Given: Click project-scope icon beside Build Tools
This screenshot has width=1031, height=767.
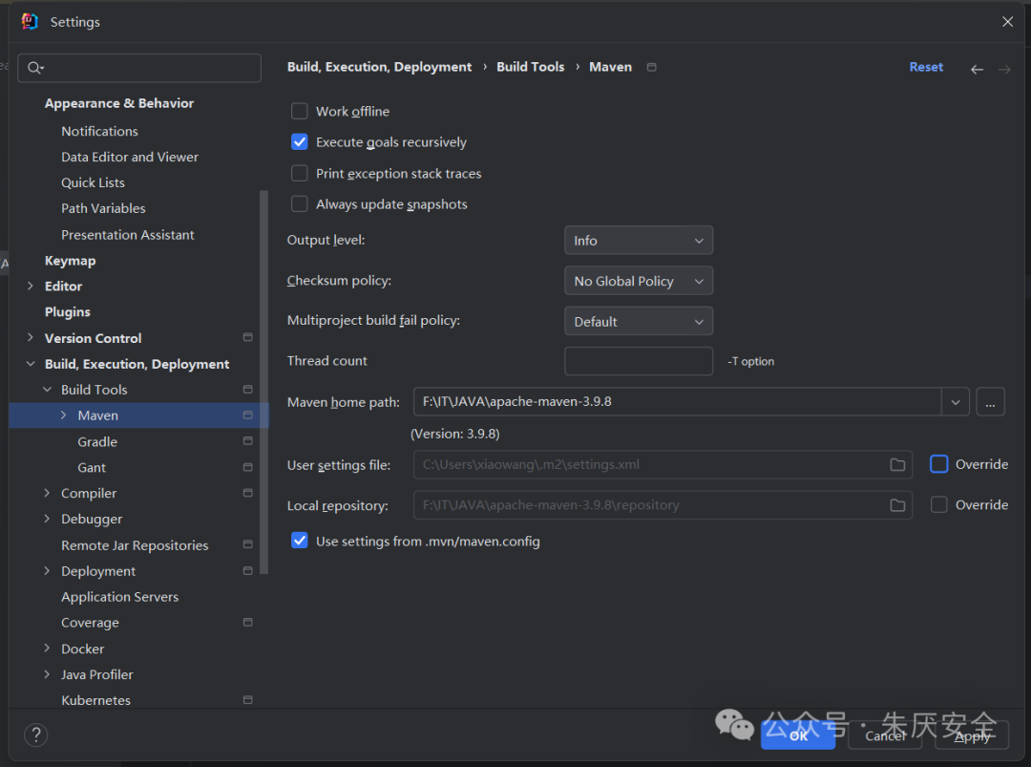Looking at the screenshot, I should pos(248,390).
